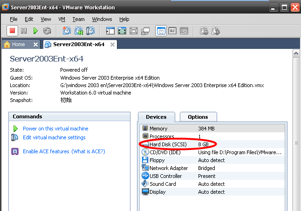Click the first record/replay clock icon
This screenshot has height=211, width=301.
pyautogui.click(x=204, y=31)
